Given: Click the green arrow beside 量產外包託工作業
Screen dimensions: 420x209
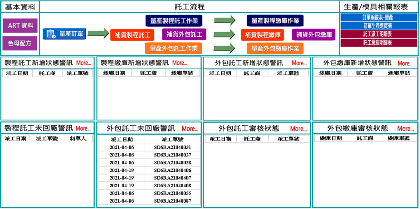Looking at the screenshot, I should tap(225, 48).
